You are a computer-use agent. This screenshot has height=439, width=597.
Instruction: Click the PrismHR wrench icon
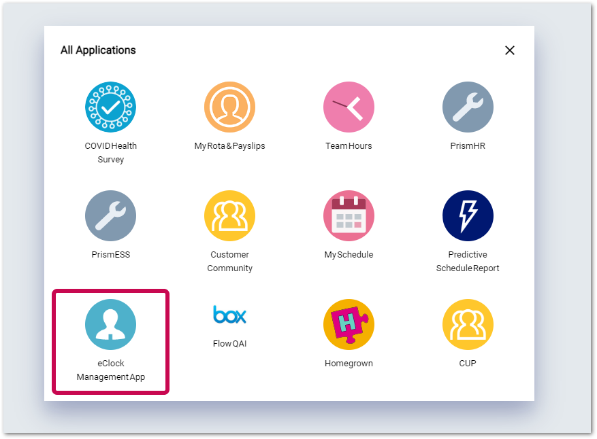click(468, 107)
